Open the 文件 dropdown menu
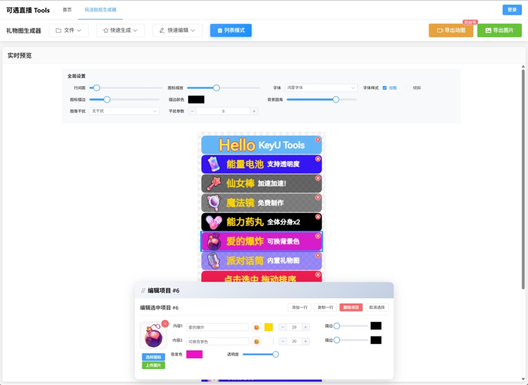The image size is (528, 385). point(69,30)
